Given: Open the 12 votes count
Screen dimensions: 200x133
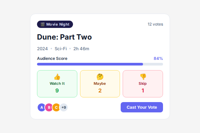Looking at the screenshot, I should [x=155, y=24].
